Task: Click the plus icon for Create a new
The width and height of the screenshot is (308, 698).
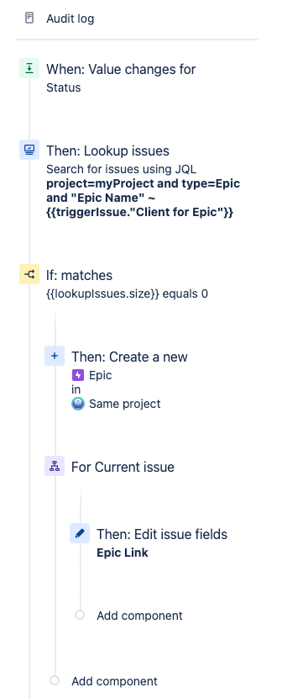Action: (x=55, y=356)
